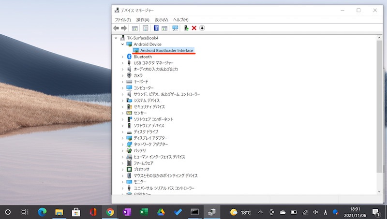Click the red X uninstall device icon
The height and width of the screenshot is (219, 387).
point(194,28)
